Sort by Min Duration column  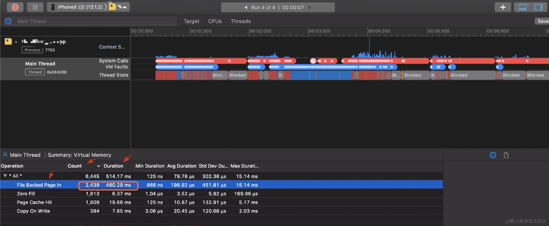(x=150, y=166)
